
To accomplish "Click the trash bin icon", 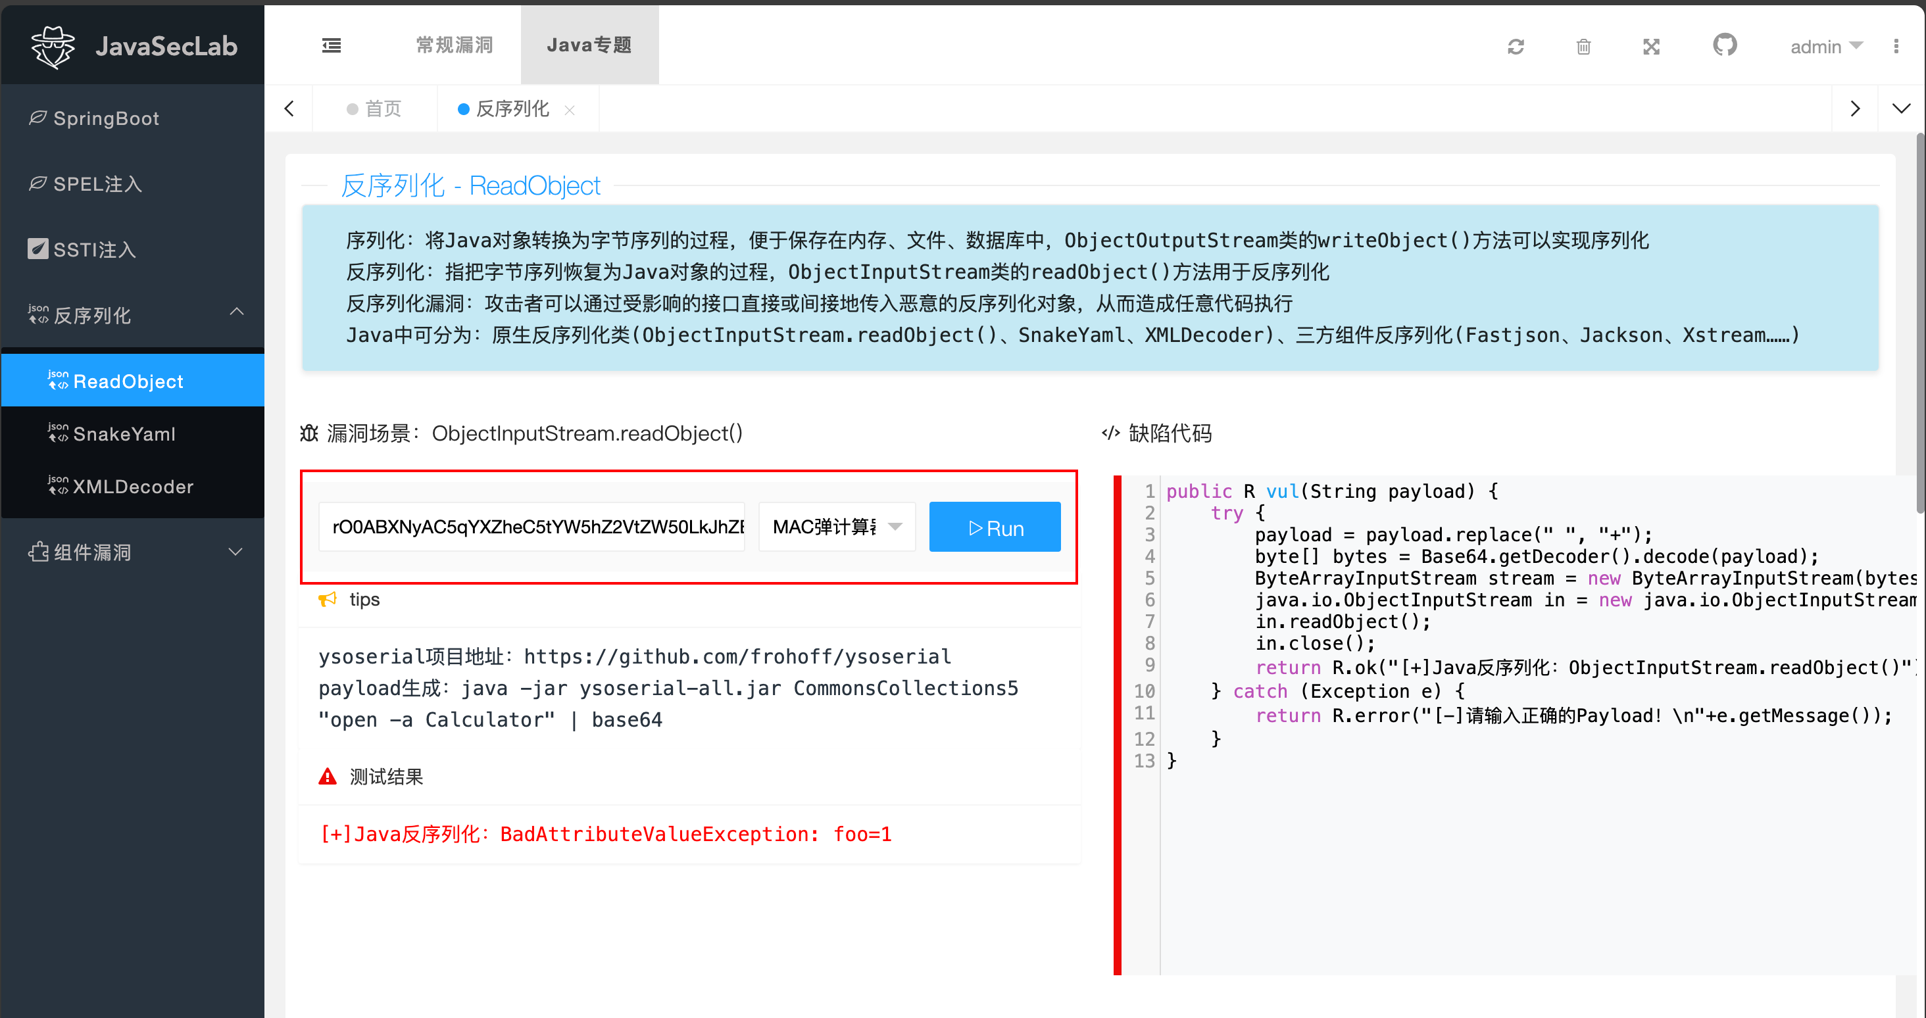I will [x=1583, y=47].
